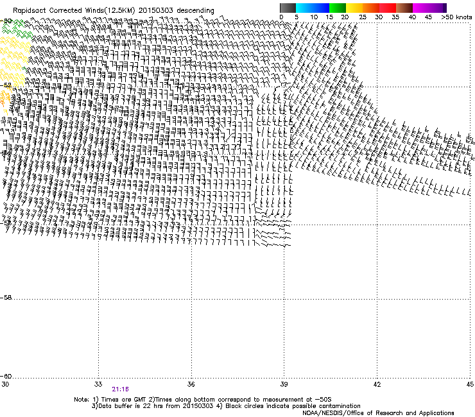Click the longitude axis label '42'
The image size is (475, 417).
[377, 384]
